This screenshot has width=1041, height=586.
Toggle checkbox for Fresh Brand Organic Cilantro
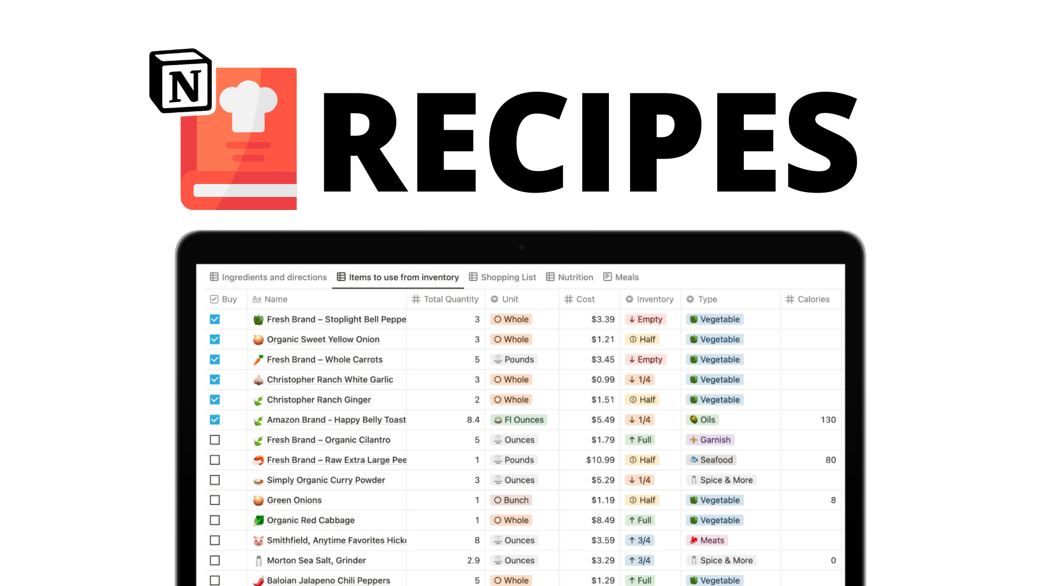click(216, 439)
